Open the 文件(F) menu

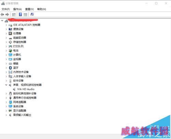click(6, 9)
